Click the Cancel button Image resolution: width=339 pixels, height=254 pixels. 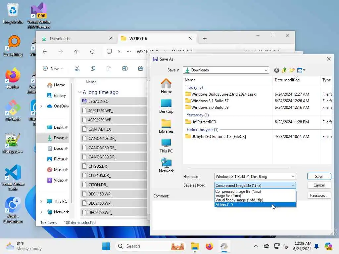pos(319,185)
